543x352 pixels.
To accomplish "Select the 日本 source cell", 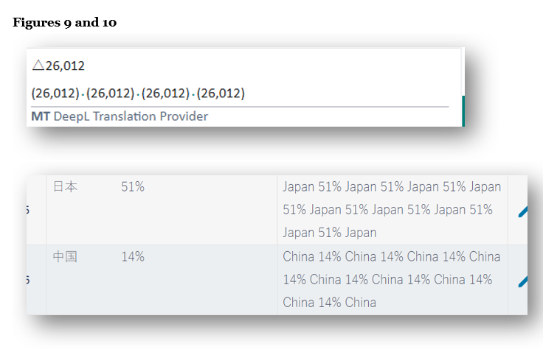I will 65,187.
